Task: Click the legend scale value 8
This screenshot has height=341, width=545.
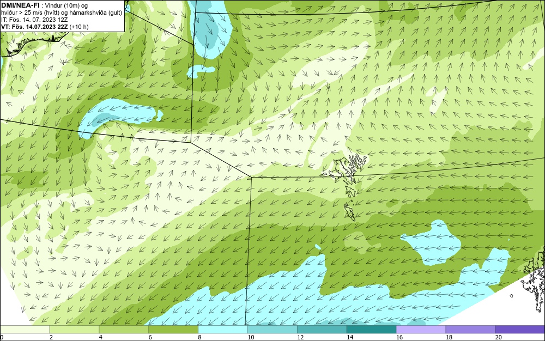Action: click(x=199, y=337)
